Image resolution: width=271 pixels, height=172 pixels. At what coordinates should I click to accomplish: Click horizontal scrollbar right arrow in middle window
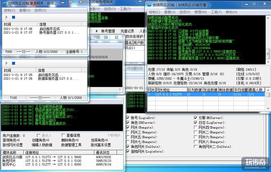coord(120,89)
